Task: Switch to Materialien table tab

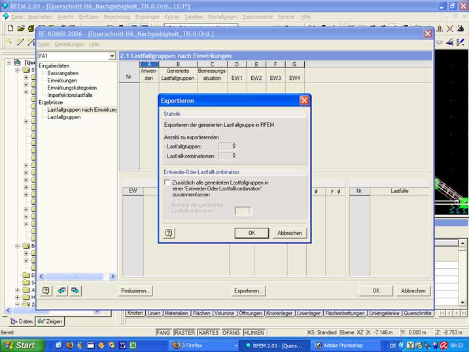Action: pyautogui.click(x=176, y=313)
